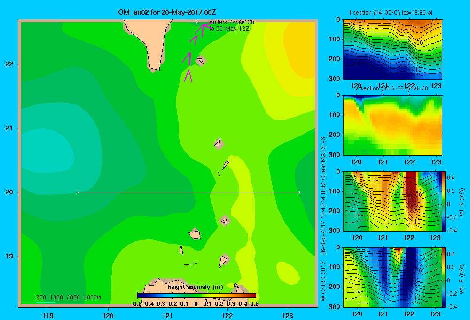This screenshot has width=470, height=320.
Task: Click latitude tick label 20 on main map
Action: click(x=9, y=192)
